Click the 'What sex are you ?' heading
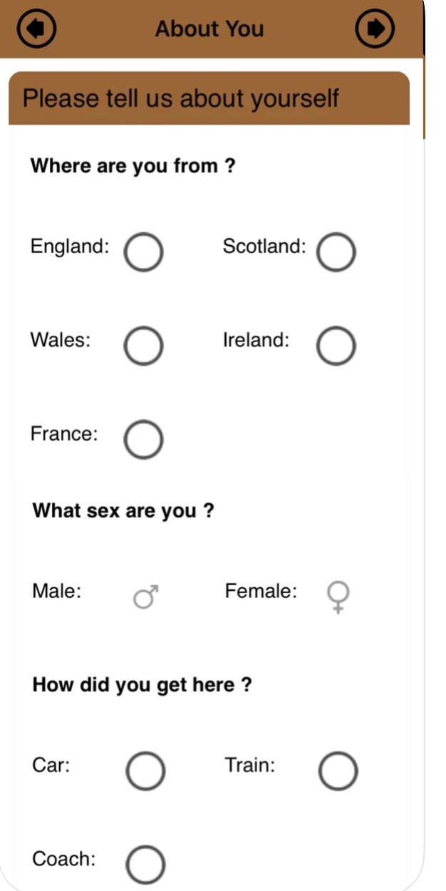The width and height of the screenshot is (446, 891). [x=123, y=511]
